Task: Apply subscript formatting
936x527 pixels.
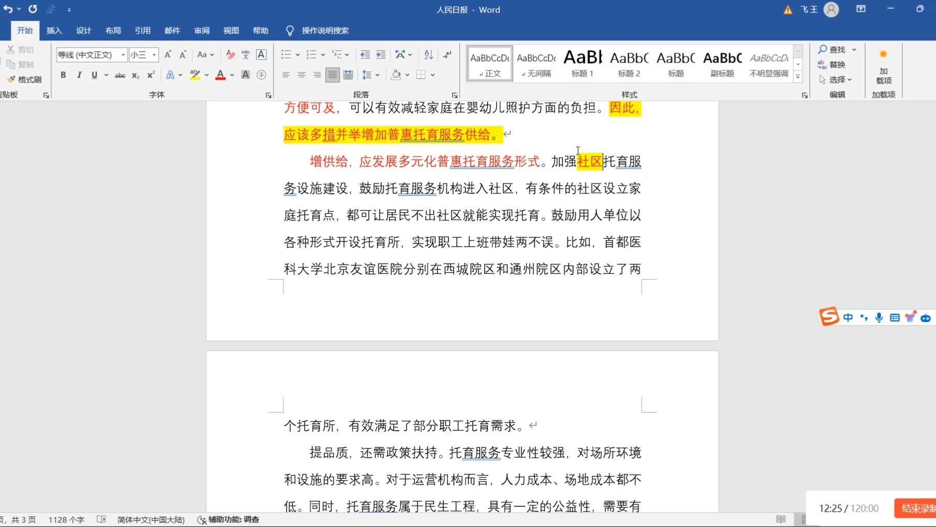Action: tap(136, 75)
